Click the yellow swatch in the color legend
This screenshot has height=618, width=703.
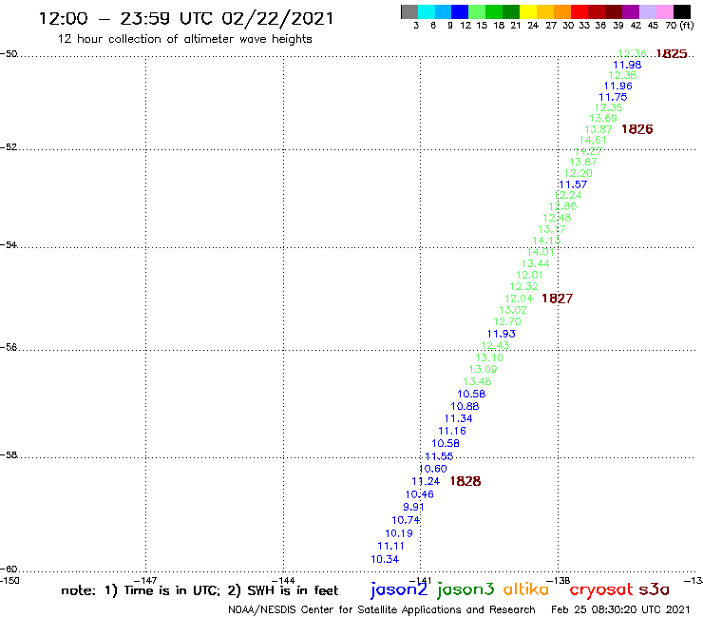(x=528, y=11)
